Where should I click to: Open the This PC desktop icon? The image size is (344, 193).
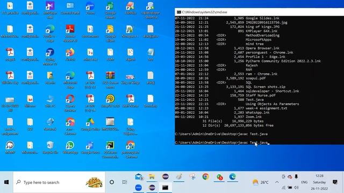(50, 101)
